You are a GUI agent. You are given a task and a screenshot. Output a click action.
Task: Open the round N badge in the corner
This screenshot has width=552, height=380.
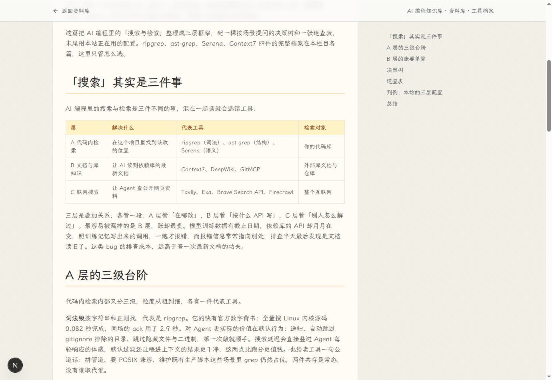[15, 365]
